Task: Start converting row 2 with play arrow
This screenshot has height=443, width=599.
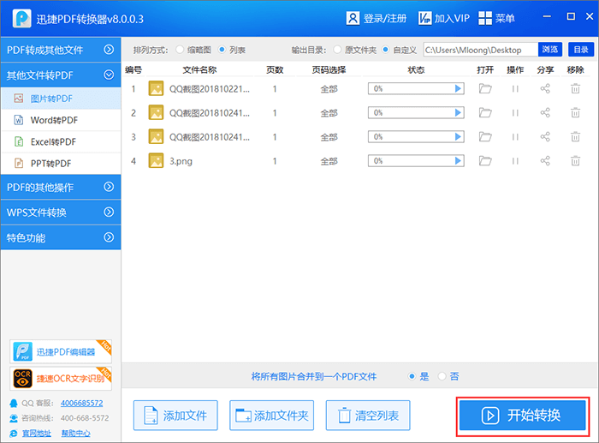Action: point(458,113)
